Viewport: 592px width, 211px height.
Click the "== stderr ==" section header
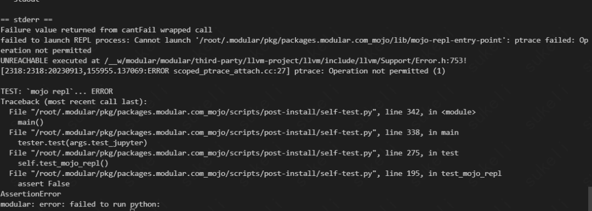coord(26,20)
